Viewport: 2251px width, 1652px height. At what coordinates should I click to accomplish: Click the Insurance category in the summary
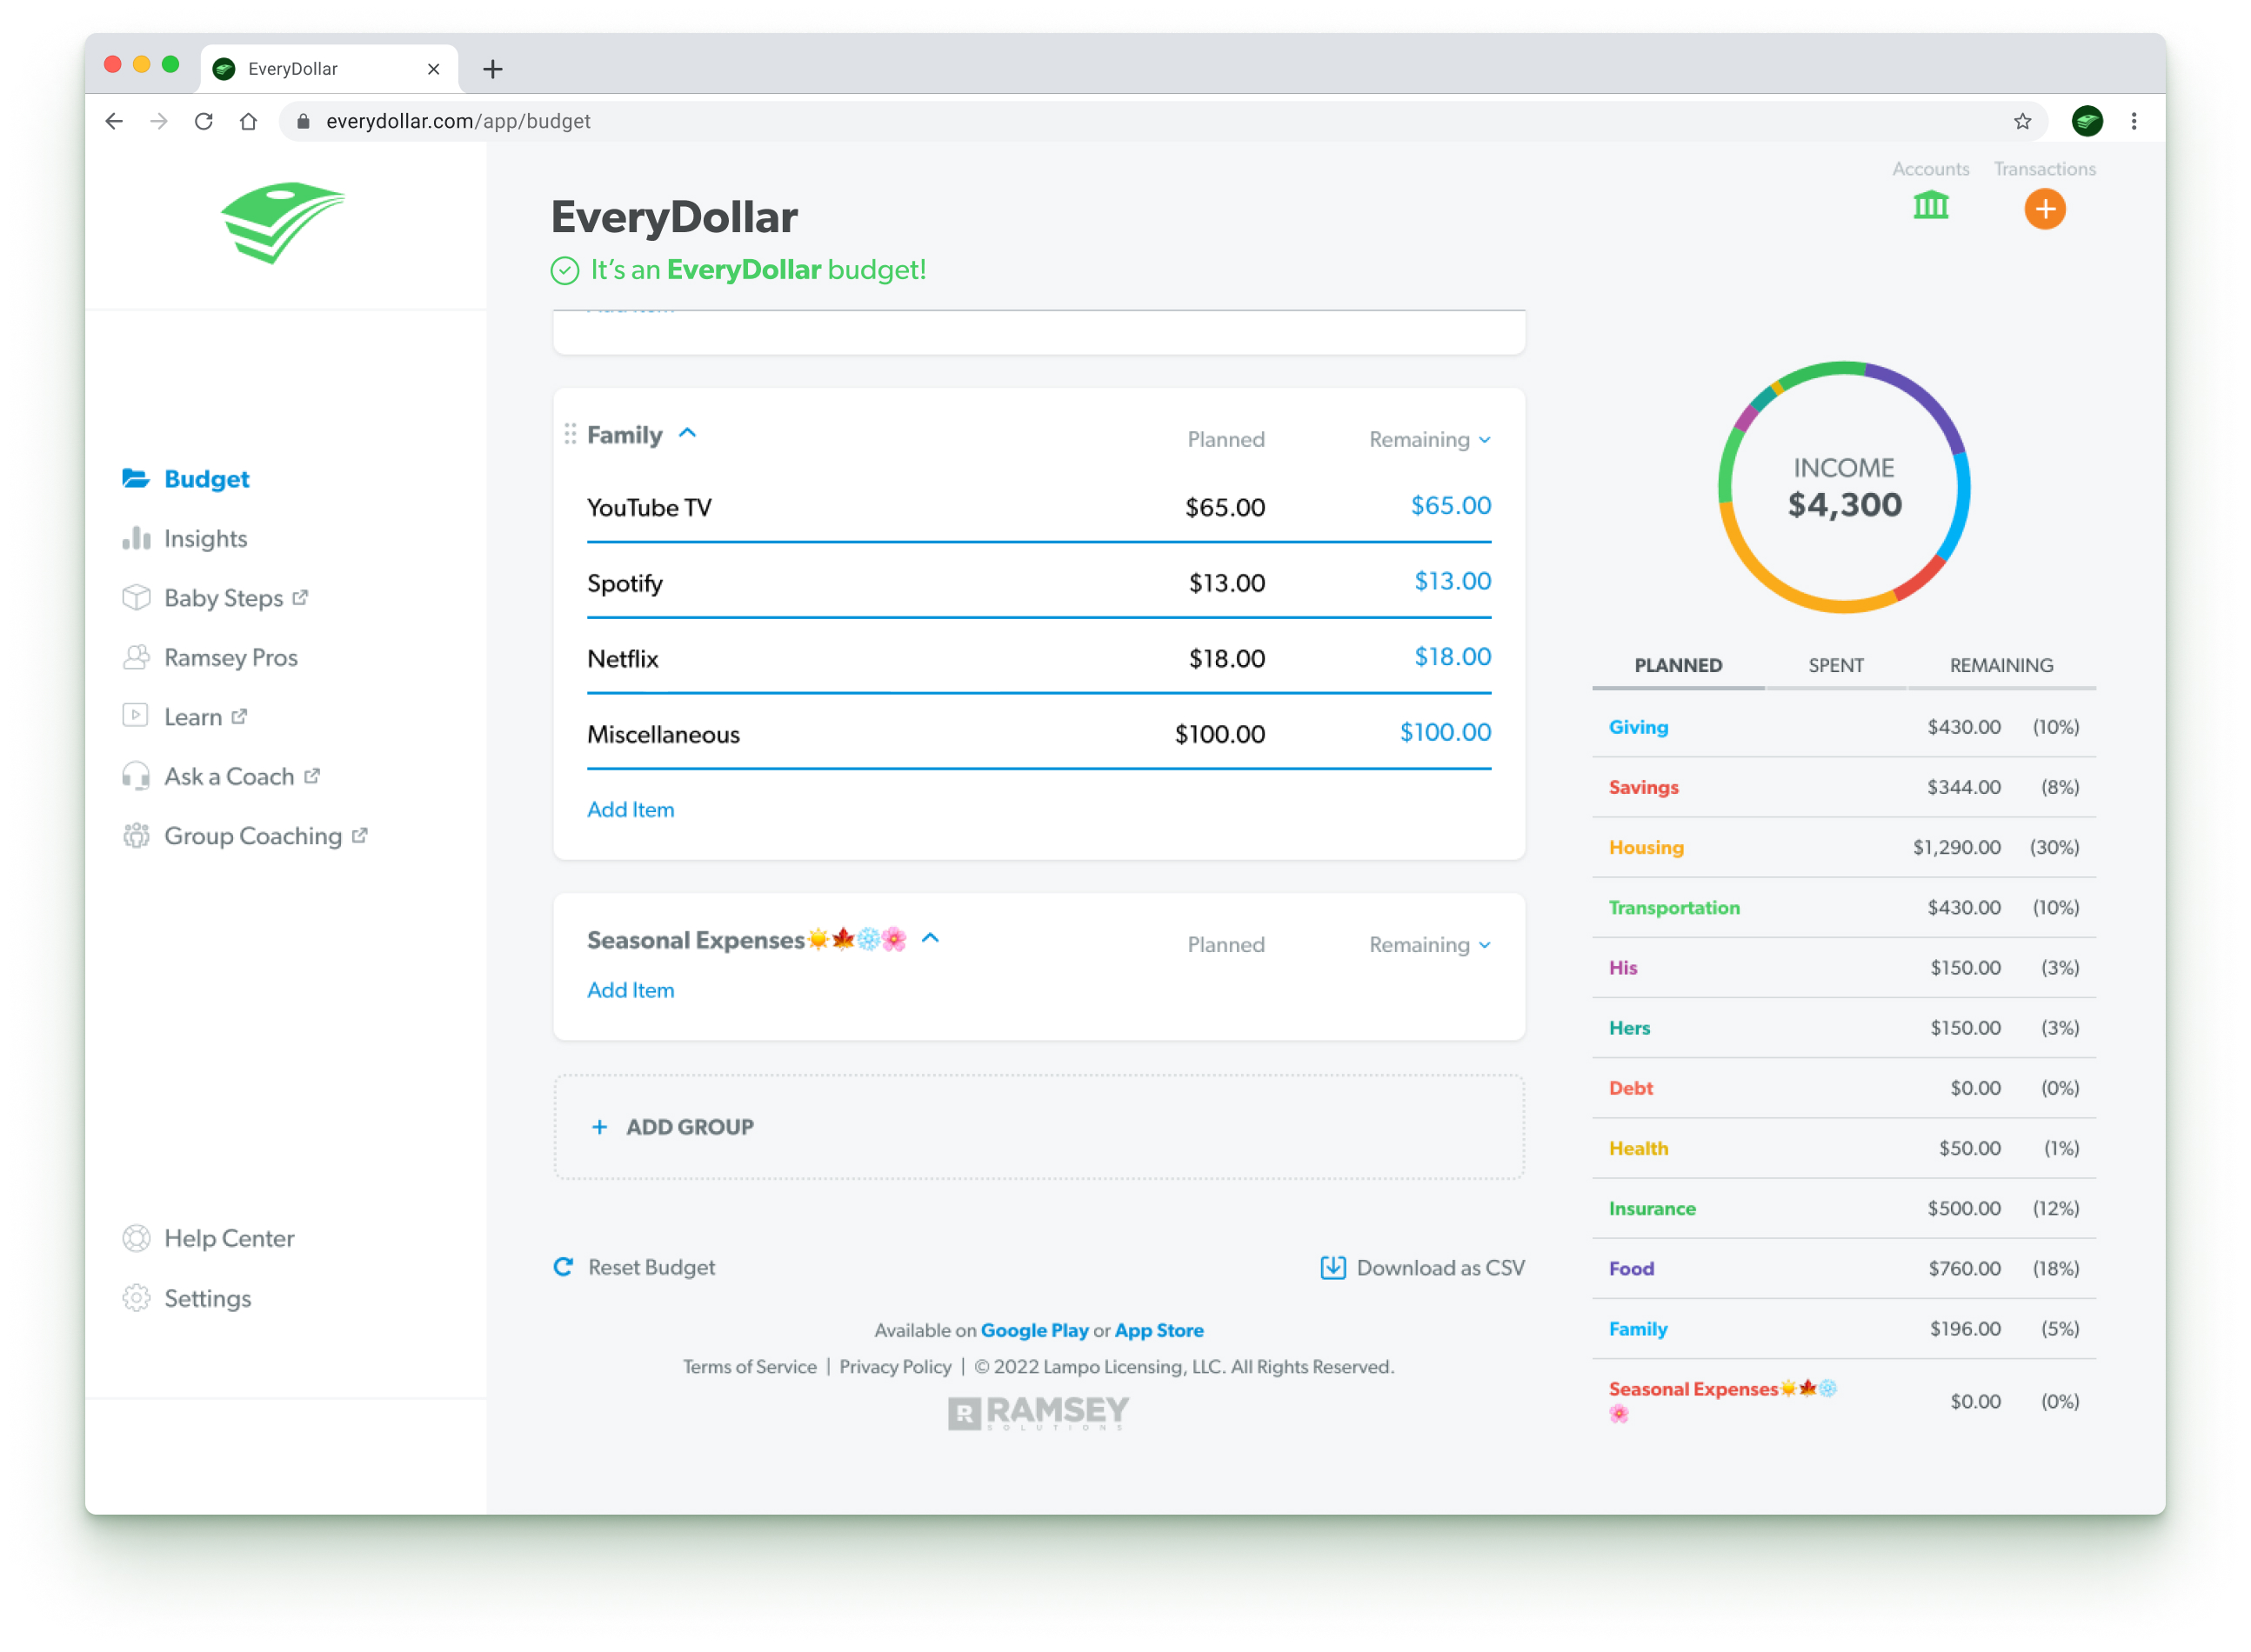[x=1652, y=1208]
